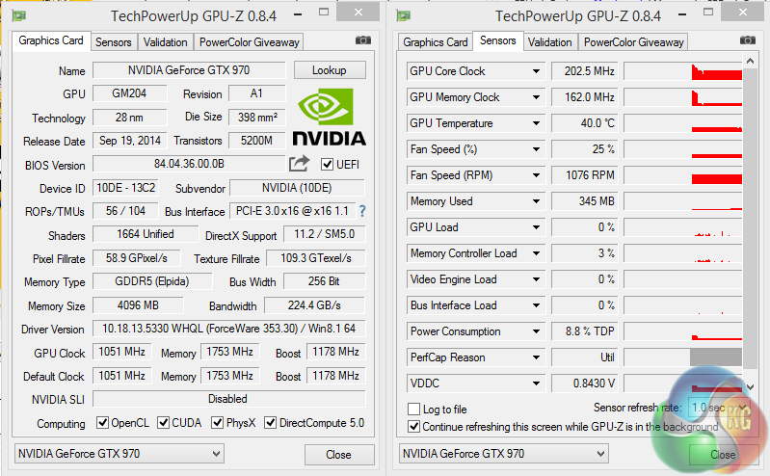Open the PowerColor Giveaway tab in the Sensors window
The height and width of the screenshot is (476, 770).
pyautogui.click(x=634, y=42)
